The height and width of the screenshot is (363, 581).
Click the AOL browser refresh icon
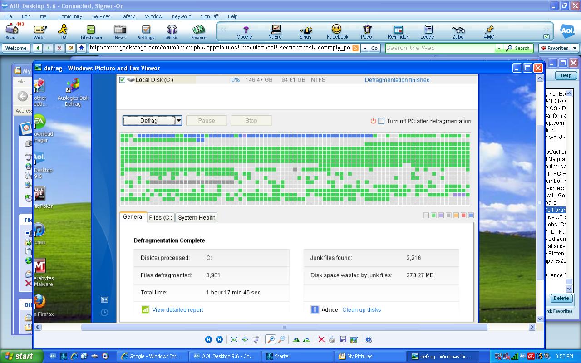tap(70, 48)
